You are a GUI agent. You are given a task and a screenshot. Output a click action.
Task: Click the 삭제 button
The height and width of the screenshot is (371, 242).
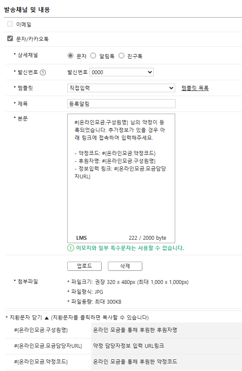pos(125,266)
